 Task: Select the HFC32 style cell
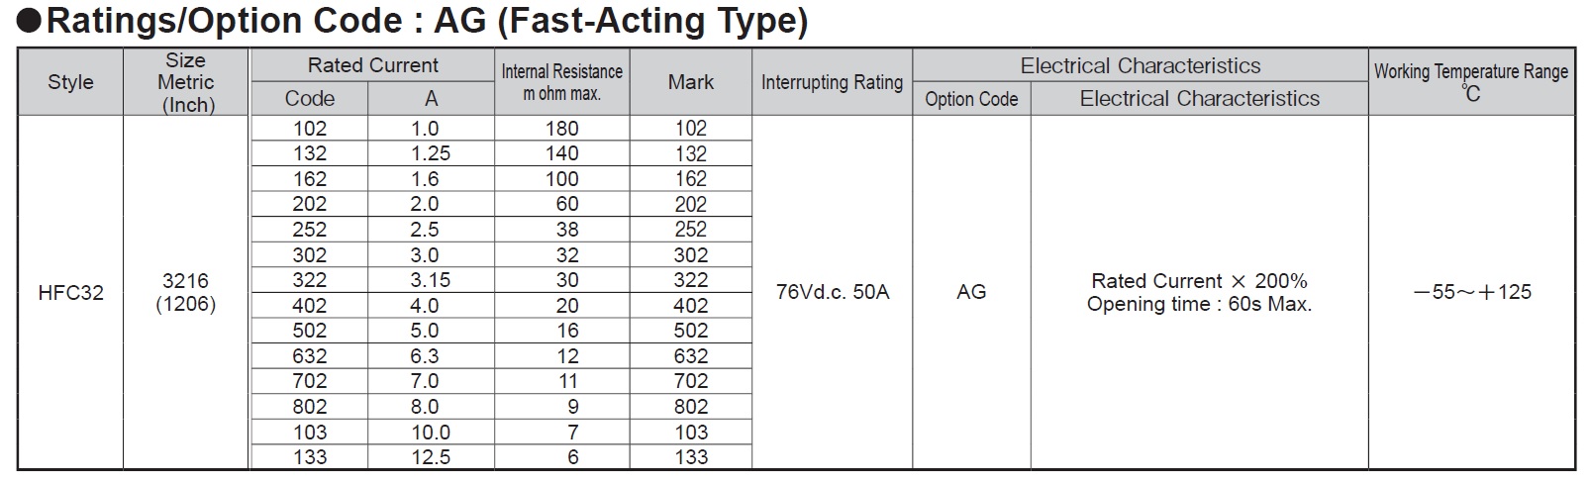coord(70,293)
